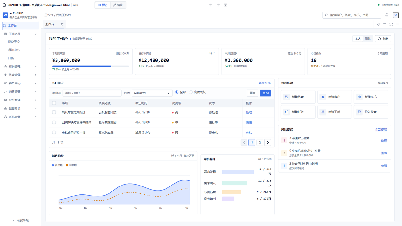Open the tab list icon in tab bar
Screen dimensions: 402x226
point(385,24)
